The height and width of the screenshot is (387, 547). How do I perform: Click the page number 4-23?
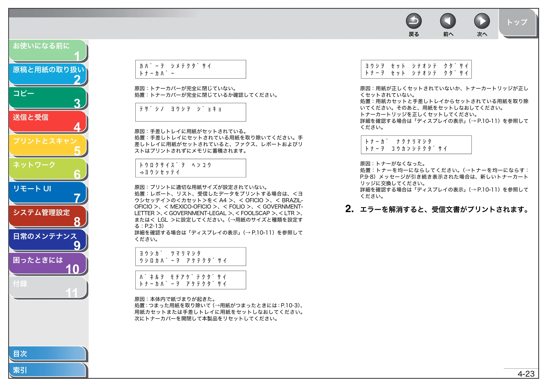[526, 374]
